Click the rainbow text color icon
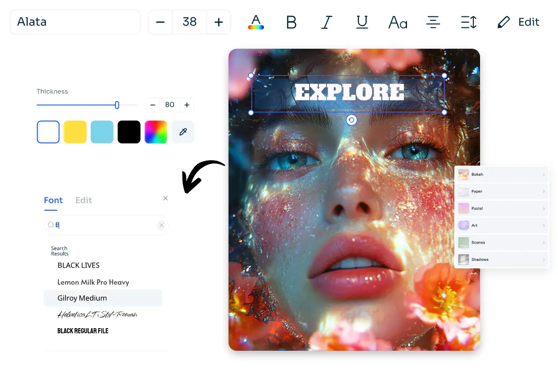This screenshot has width=558, height=372. pyautogui.click(x=256, y=22)
